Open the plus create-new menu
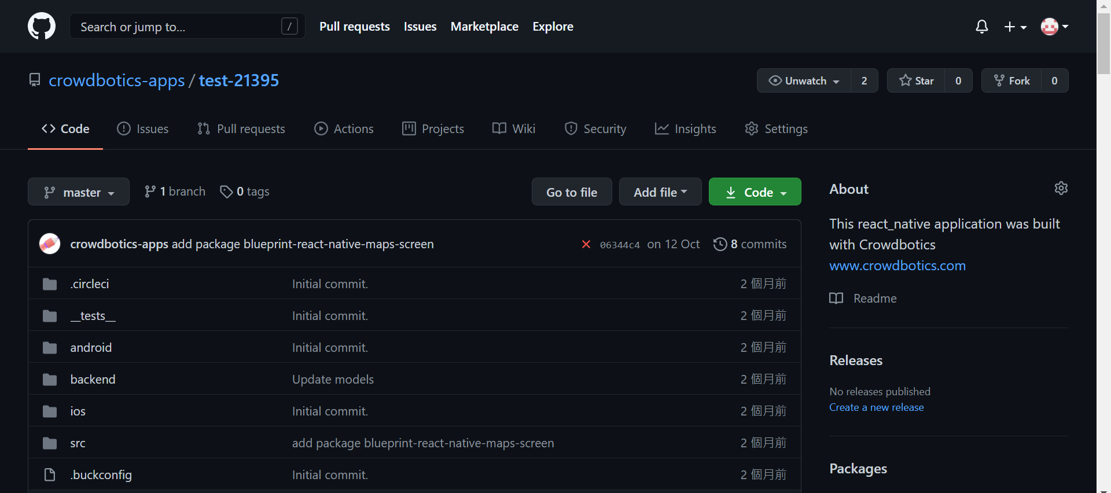This screenshot has height=493, width=1111. [1016, 27]
